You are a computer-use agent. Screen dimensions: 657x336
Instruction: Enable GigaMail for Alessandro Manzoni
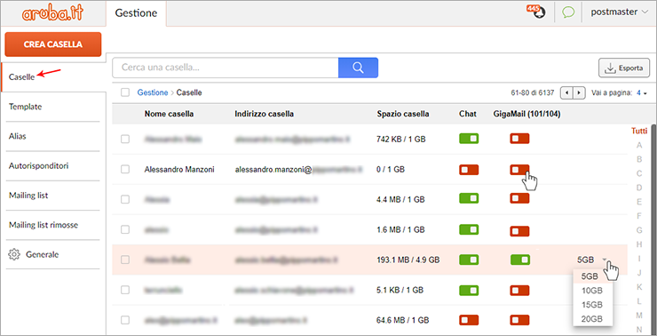519,170
